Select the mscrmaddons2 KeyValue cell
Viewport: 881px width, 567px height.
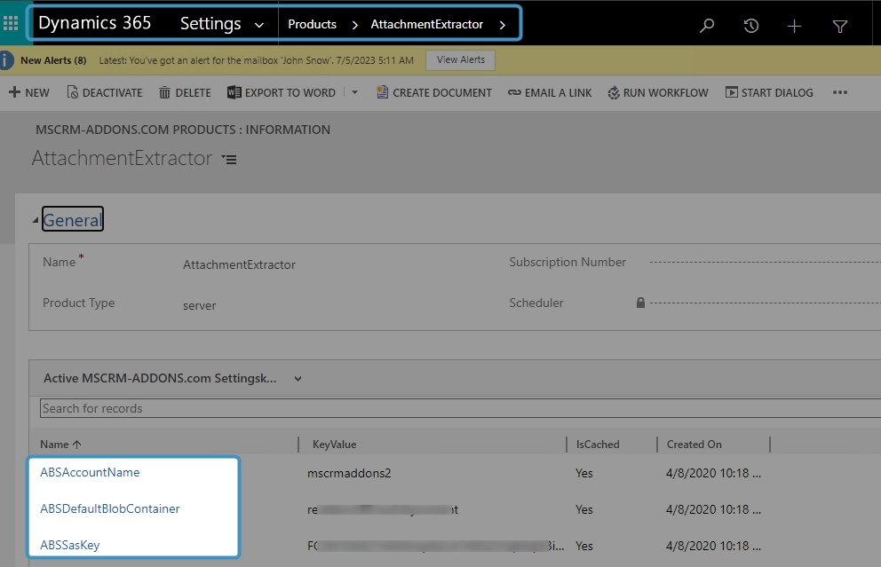point(349,473)
